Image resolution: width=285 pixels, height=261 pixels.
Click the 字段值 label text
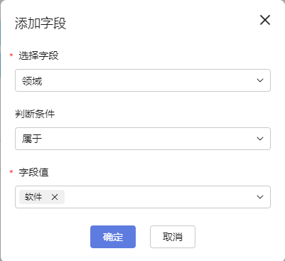pos(33,172)
